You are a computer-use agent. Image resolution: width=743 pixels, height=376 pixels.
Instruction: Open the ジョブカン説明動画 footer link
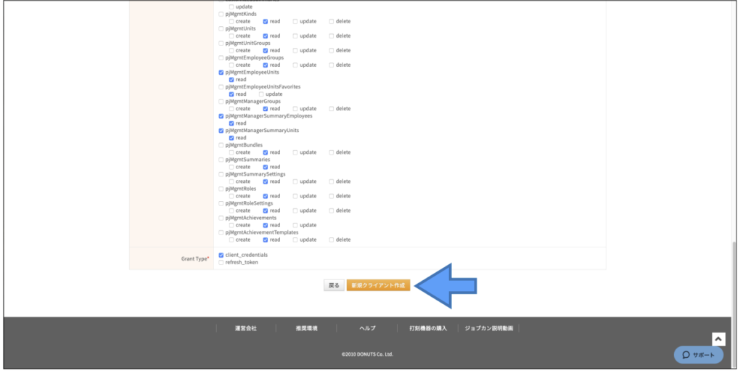pyautogui.click(x=488, y=328)
